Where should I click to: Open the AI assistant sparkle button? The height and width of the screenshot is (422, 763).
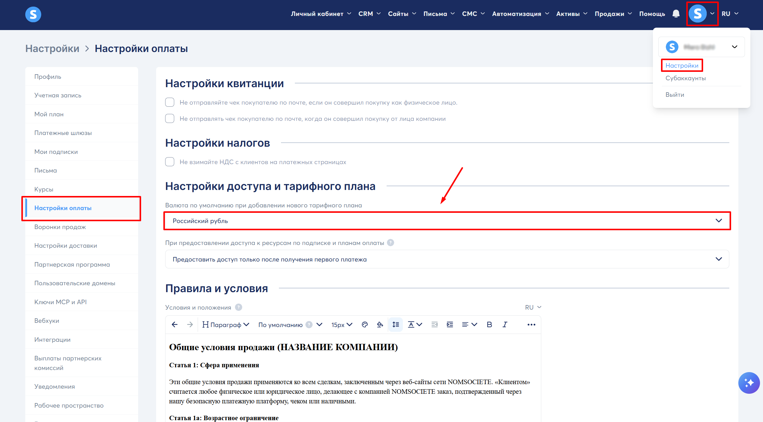pyautogui.click(x=749, y=383)
